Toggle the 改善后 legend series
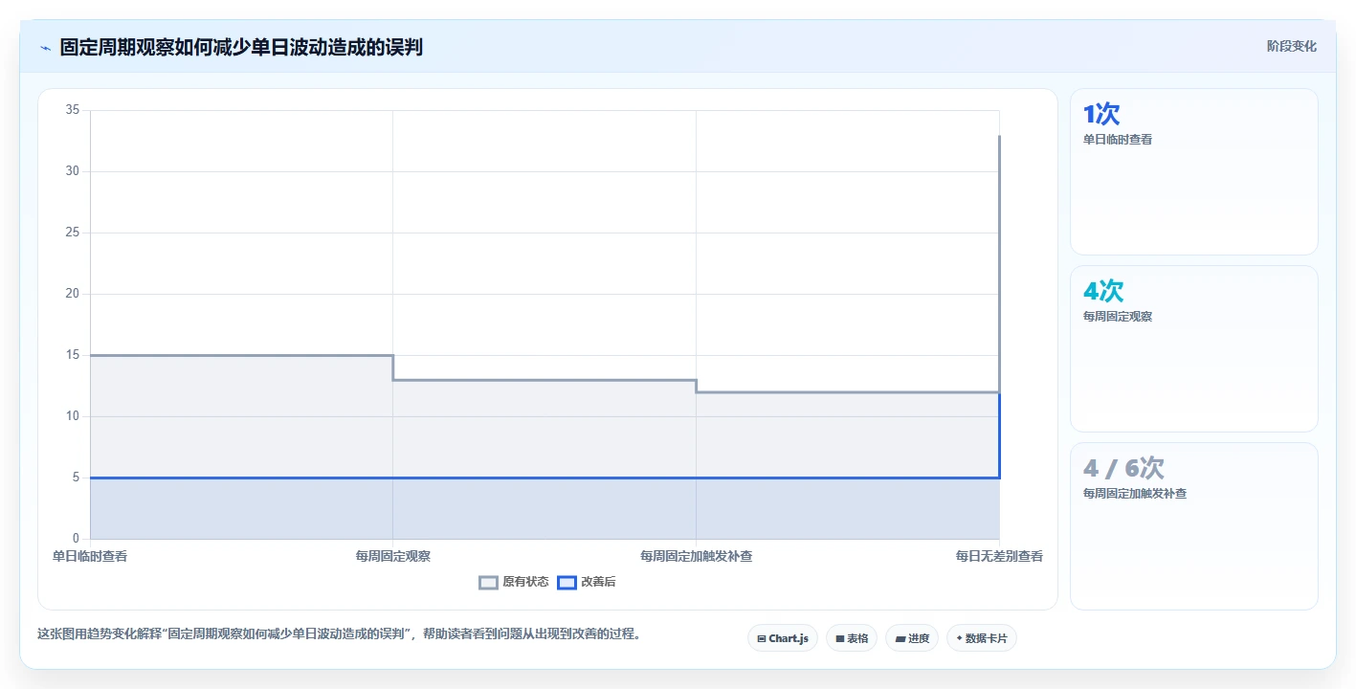1356x689 pixels. [x=587, y=582]
